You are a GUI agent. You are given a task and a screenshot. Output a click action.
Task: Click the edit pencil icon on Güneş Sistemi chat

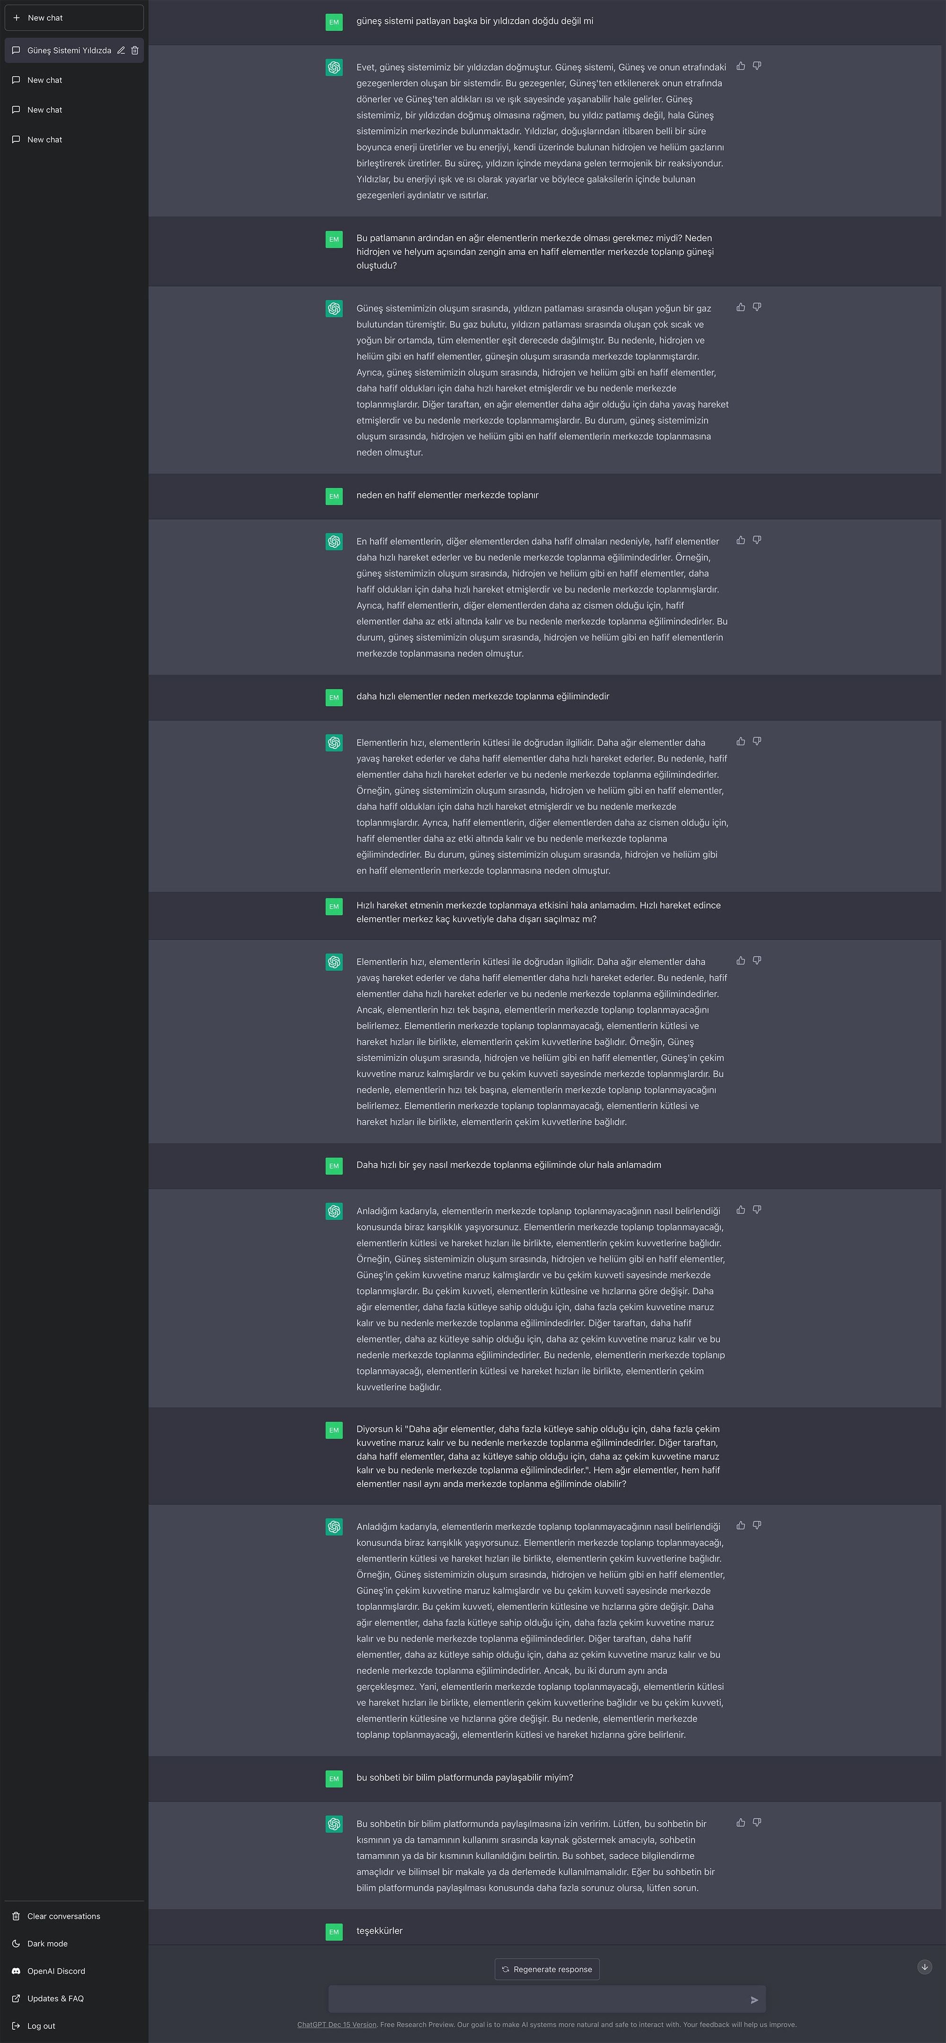[121, 51]
